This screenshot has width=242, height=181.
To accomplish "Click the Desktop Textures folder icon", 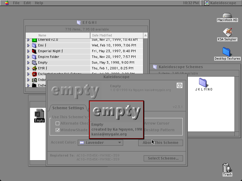I will tap(226, 52).
